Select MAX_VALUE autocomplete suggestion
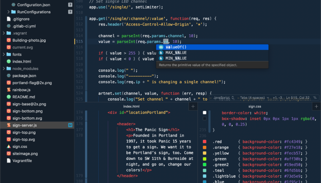The height and width of the screenshot is (183, 321). click(176, 53)
